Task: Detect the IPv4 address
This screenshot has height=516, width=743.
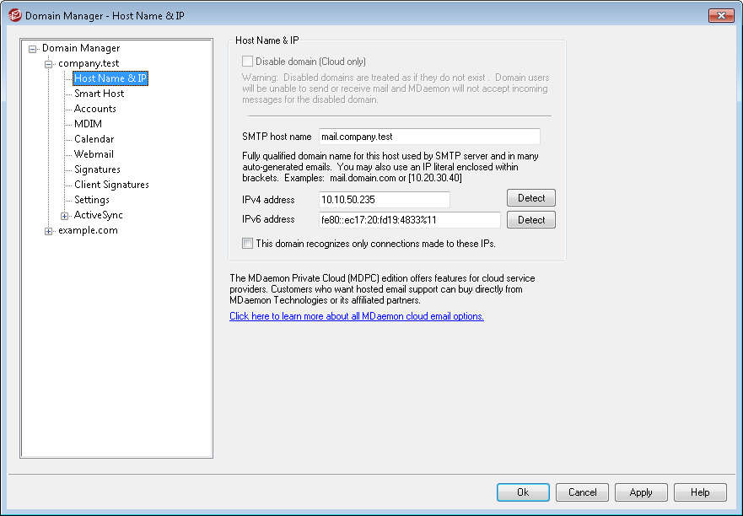Action: point(530,198)
